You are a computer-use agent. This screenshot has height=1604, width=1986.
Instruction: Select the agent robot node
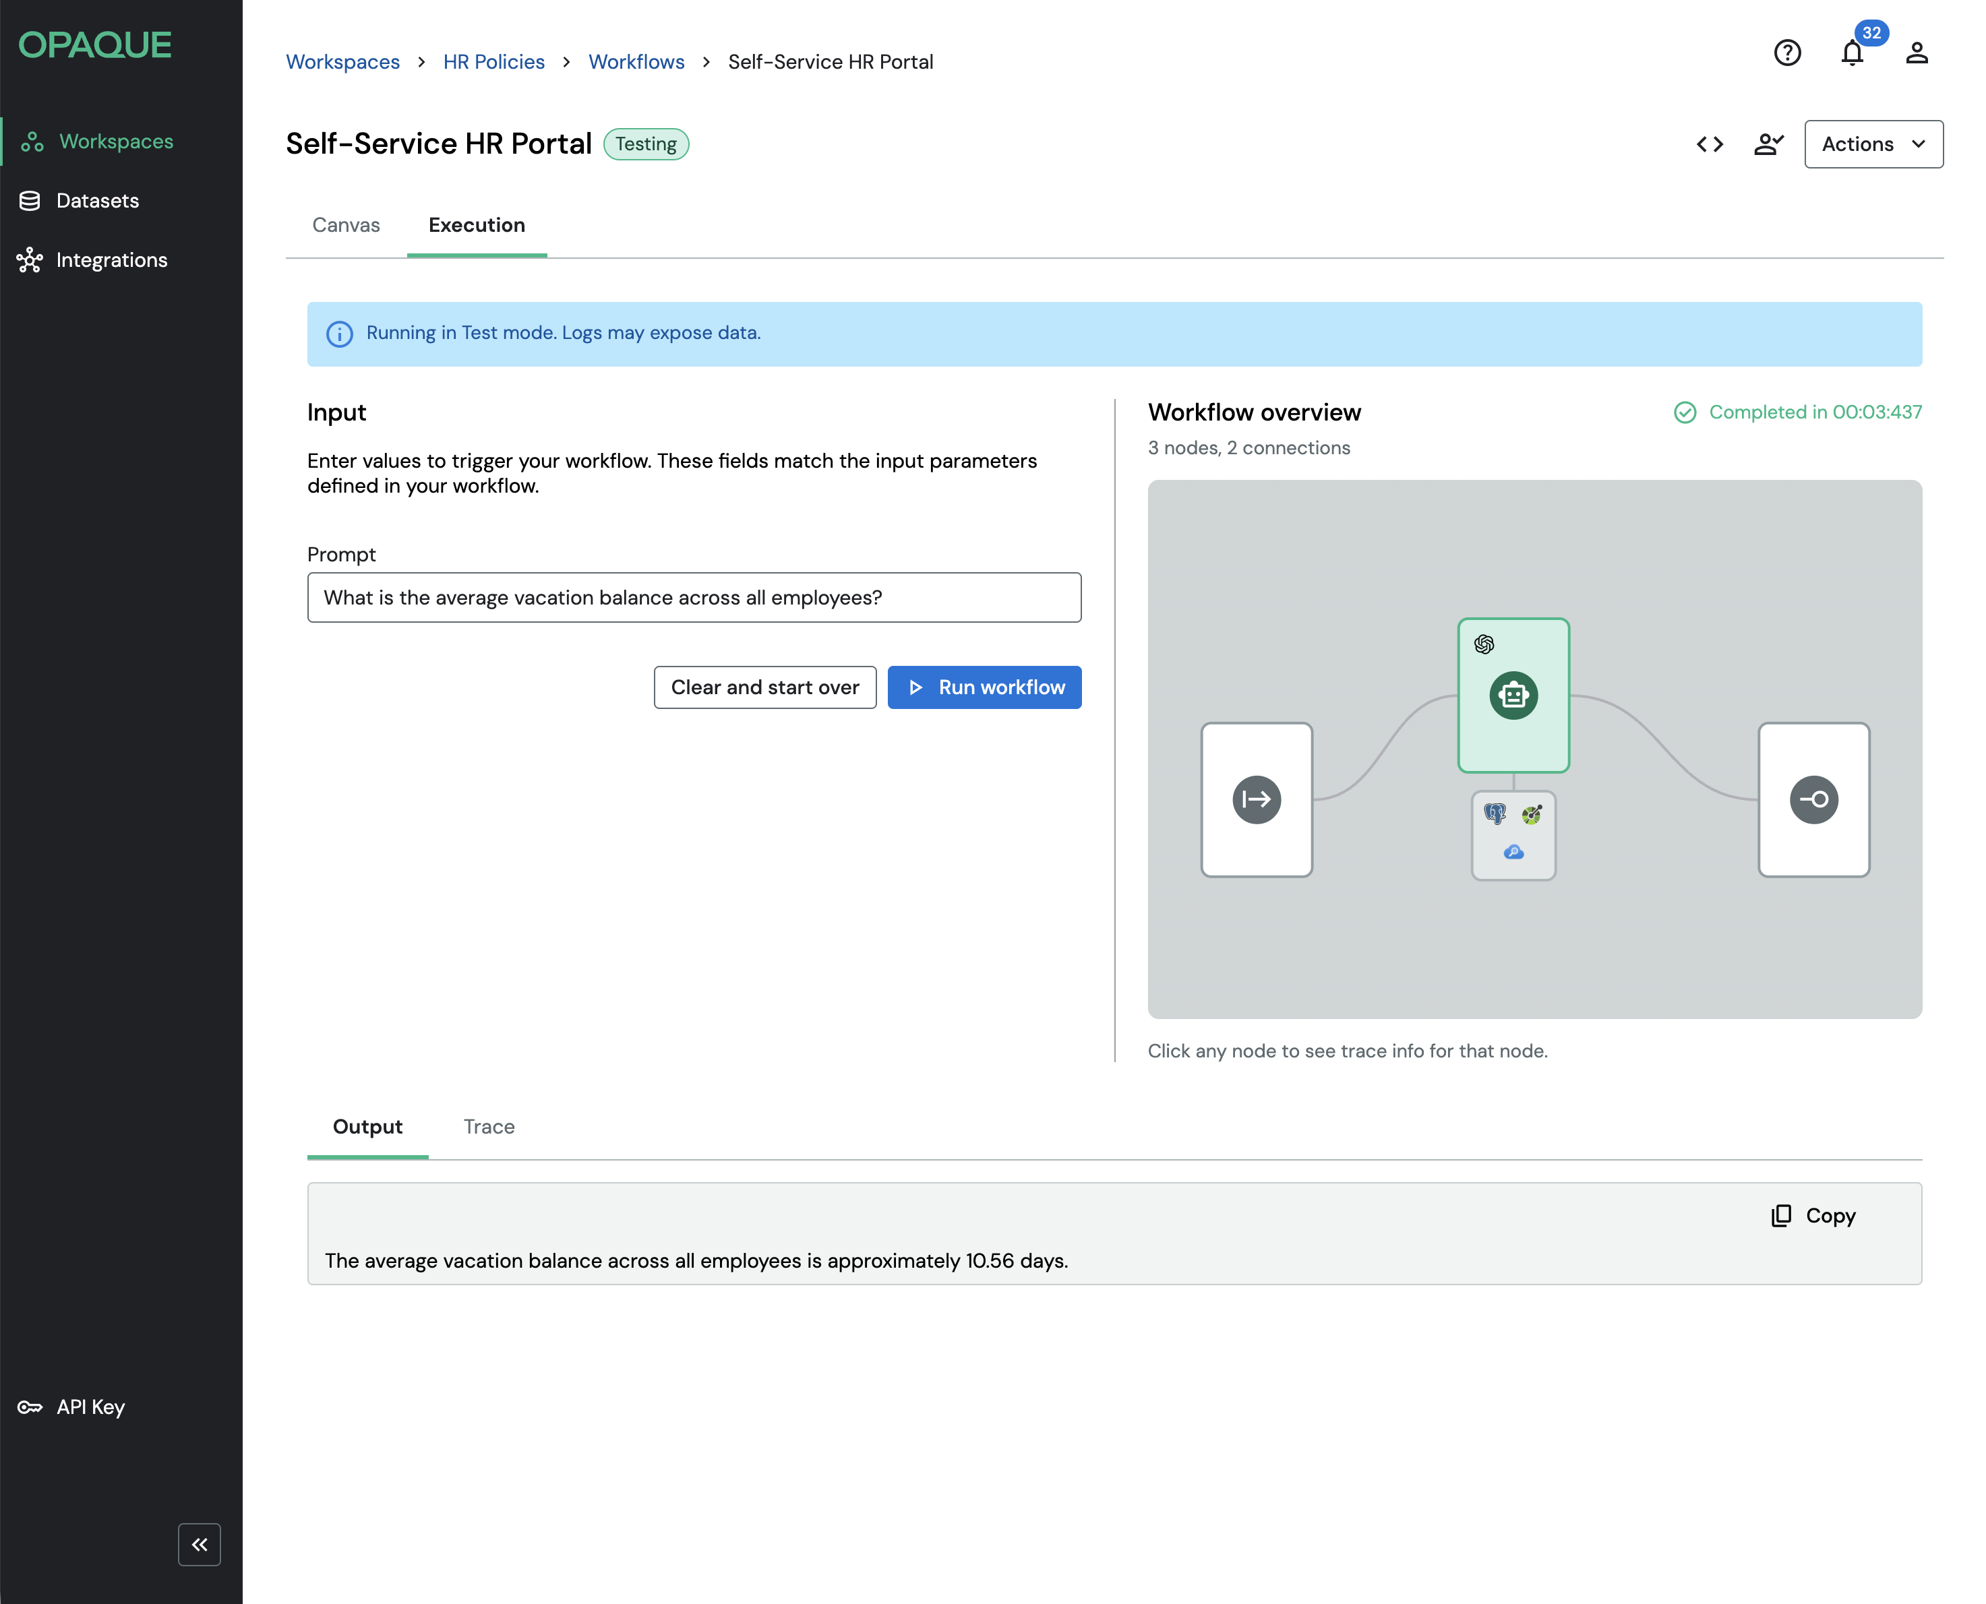pyautogui.click(x=1513, y=695)
